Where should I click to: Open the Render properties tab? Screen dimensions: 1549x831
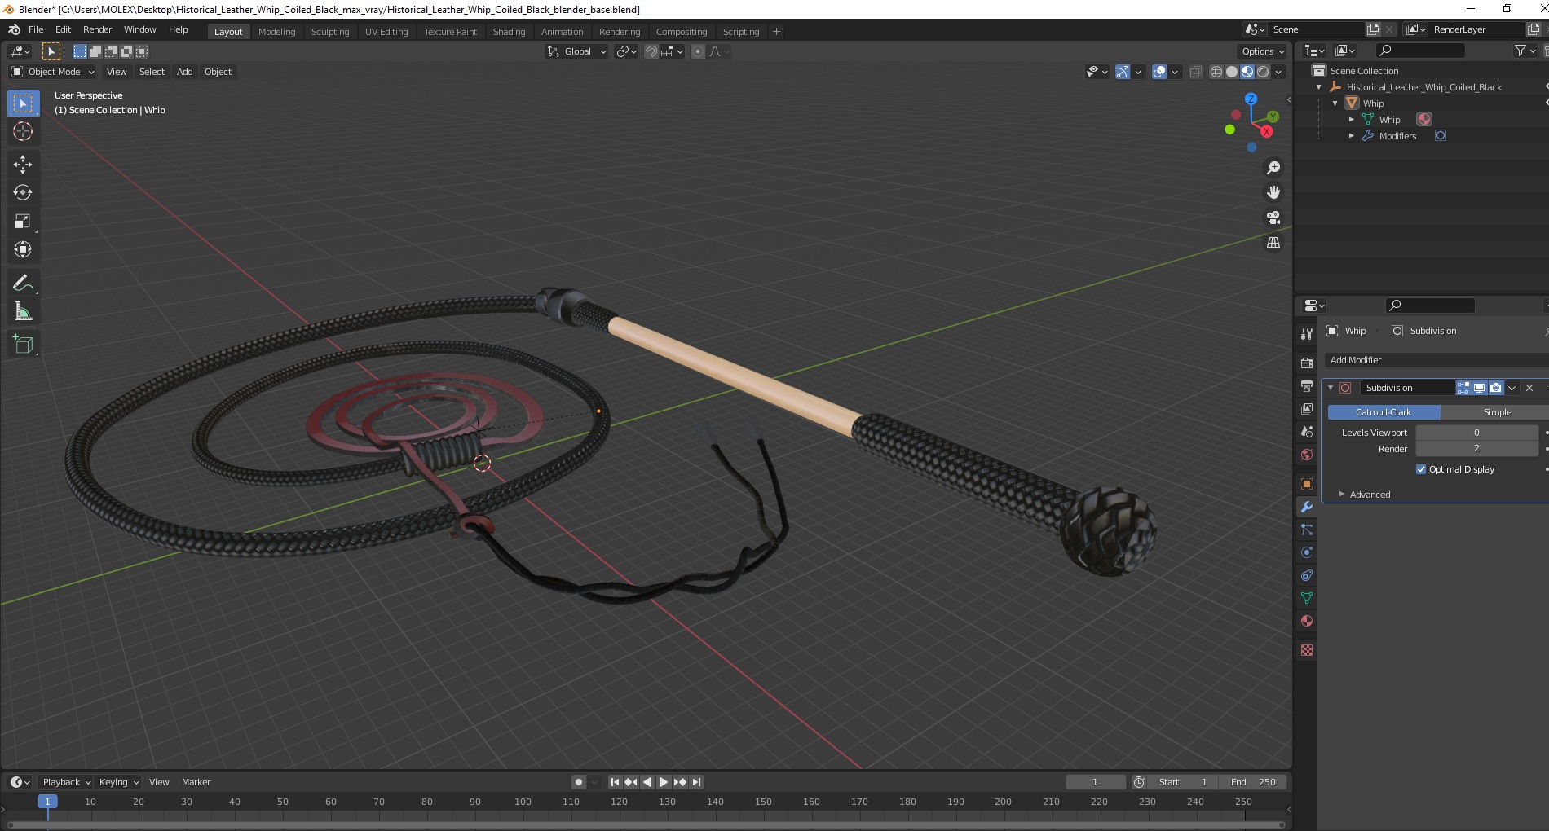pyautogui.click(x=1307, y=363)
